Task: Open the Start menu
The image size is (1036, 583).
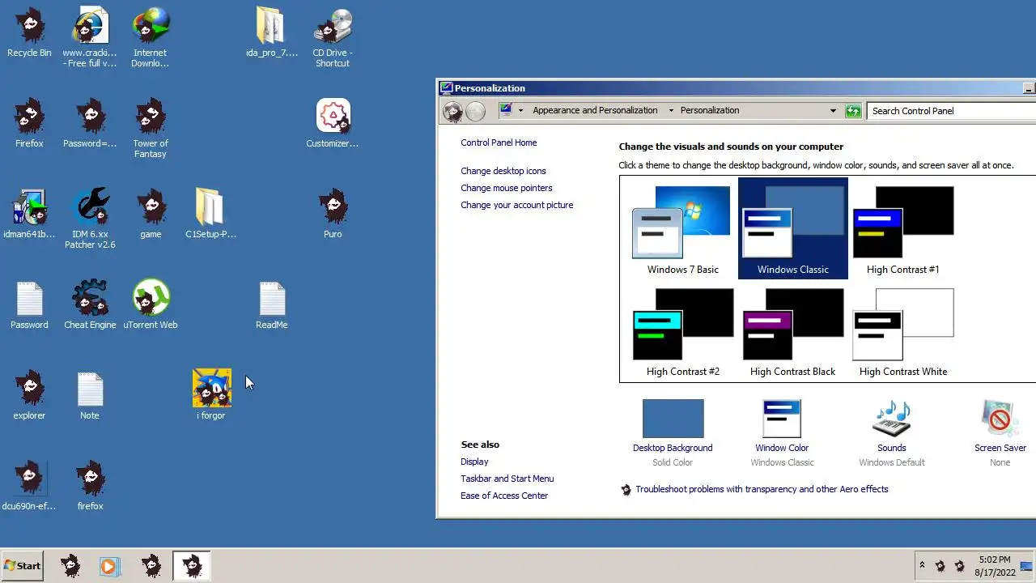Action: point(22,566)
